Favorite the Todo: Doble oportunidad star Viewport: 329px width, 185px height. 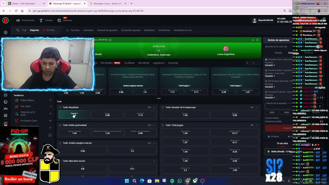pos(60,125)
